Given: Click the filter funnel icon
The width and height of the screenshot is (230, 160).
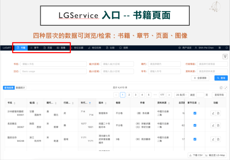Looking at the screenshot, I should (x=225, y=57).
